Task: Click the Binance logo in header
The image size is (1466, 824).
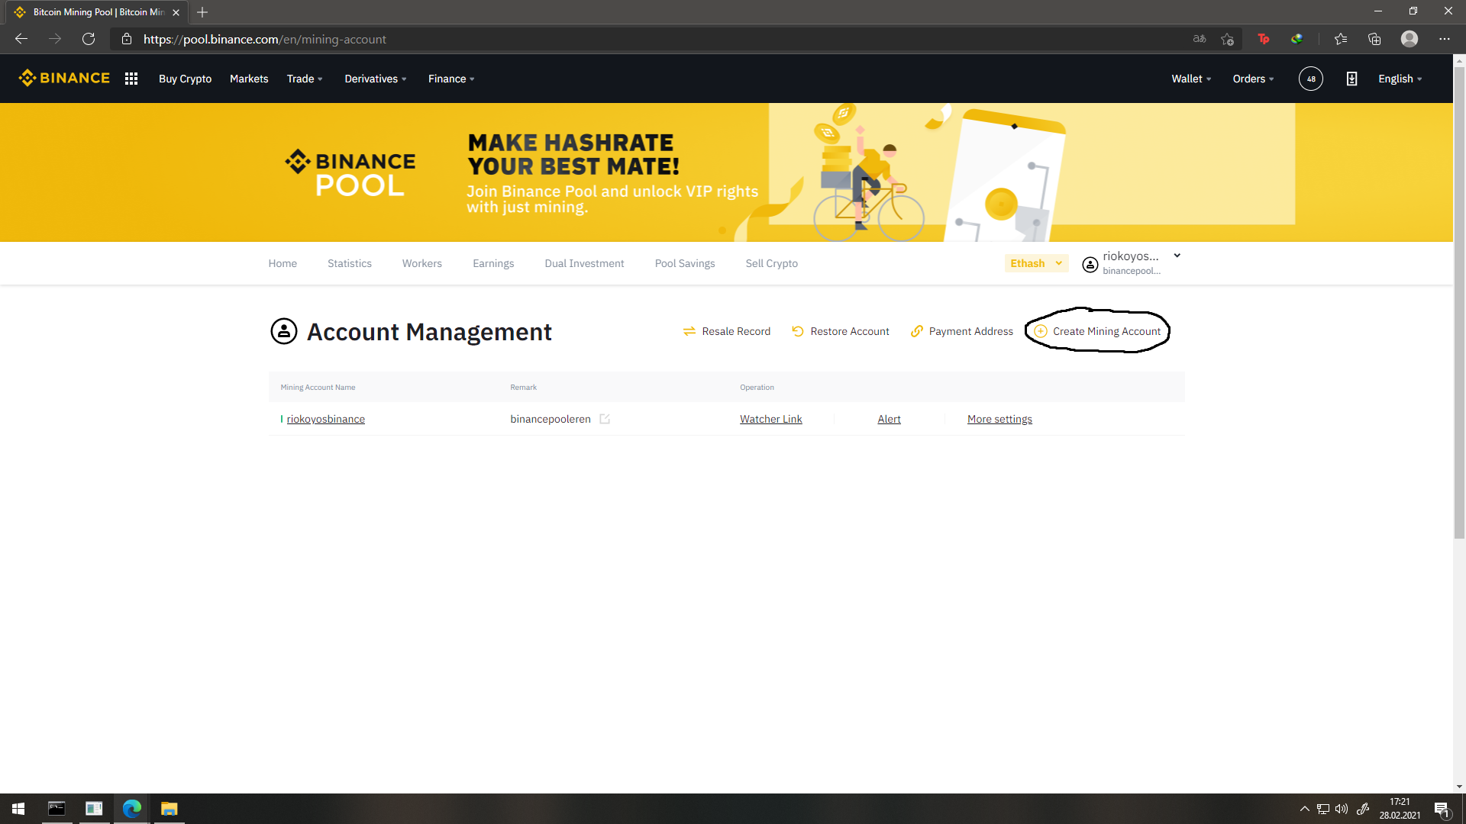Action: pyautogui.click(x=64, y=79)
